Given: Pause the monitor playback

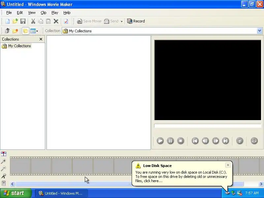Looking at the screenshot, I should pyautogui.click(x=170, y=141).
